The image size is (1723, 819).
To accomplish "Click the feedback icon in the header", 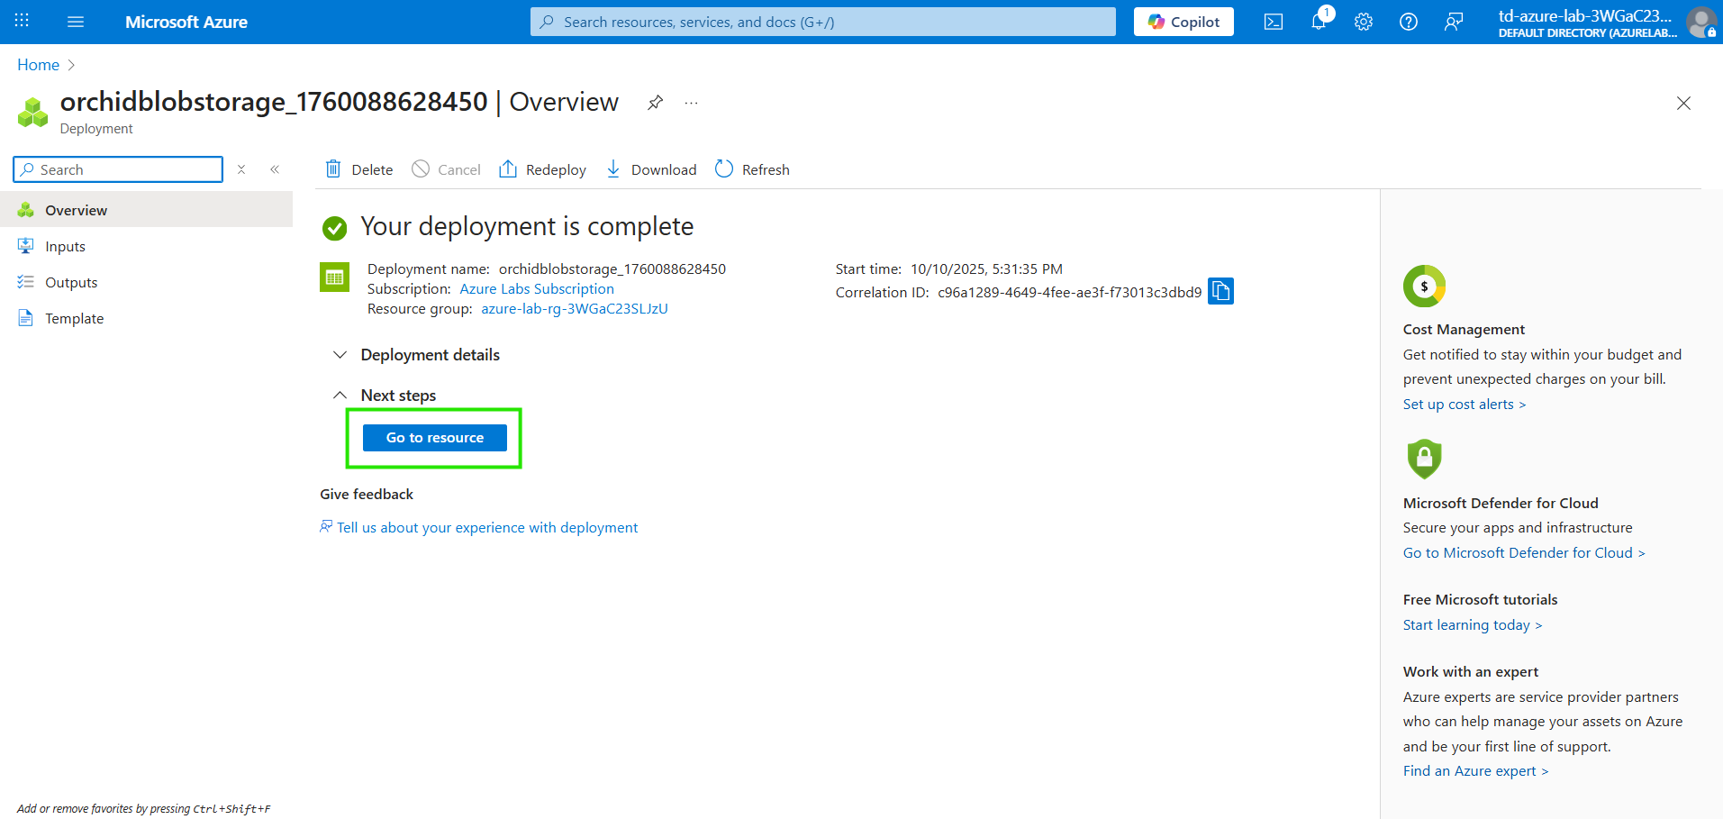I will click(x=1454, y=22).
